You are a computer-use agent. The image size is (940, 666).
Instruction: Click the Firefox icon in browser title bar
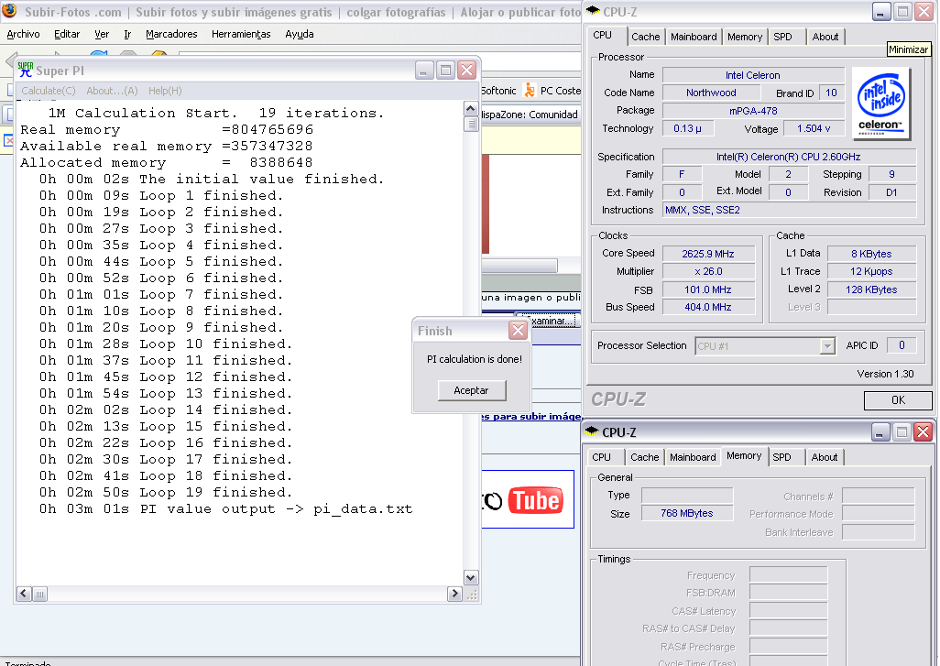(9, 12)
